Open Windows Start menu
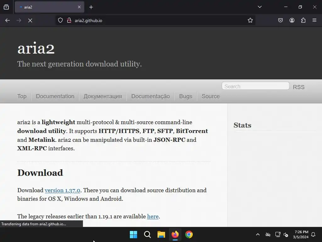This screenshot has height=242, width=322. click(x=133, y=234)
